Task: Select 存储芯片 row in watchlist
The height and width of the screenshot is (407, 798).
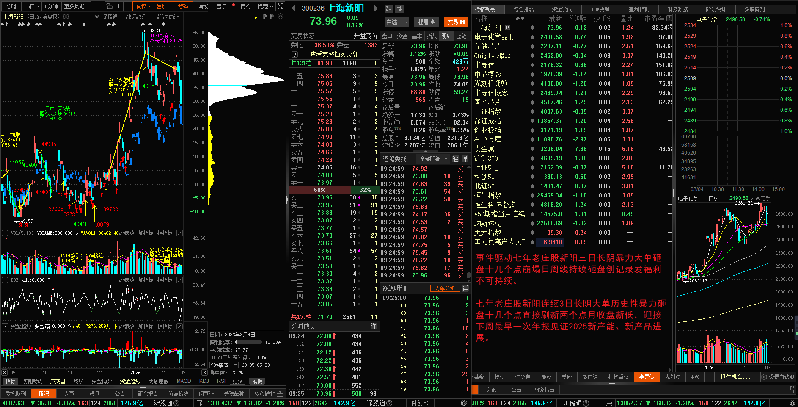Action: (572, 46)
